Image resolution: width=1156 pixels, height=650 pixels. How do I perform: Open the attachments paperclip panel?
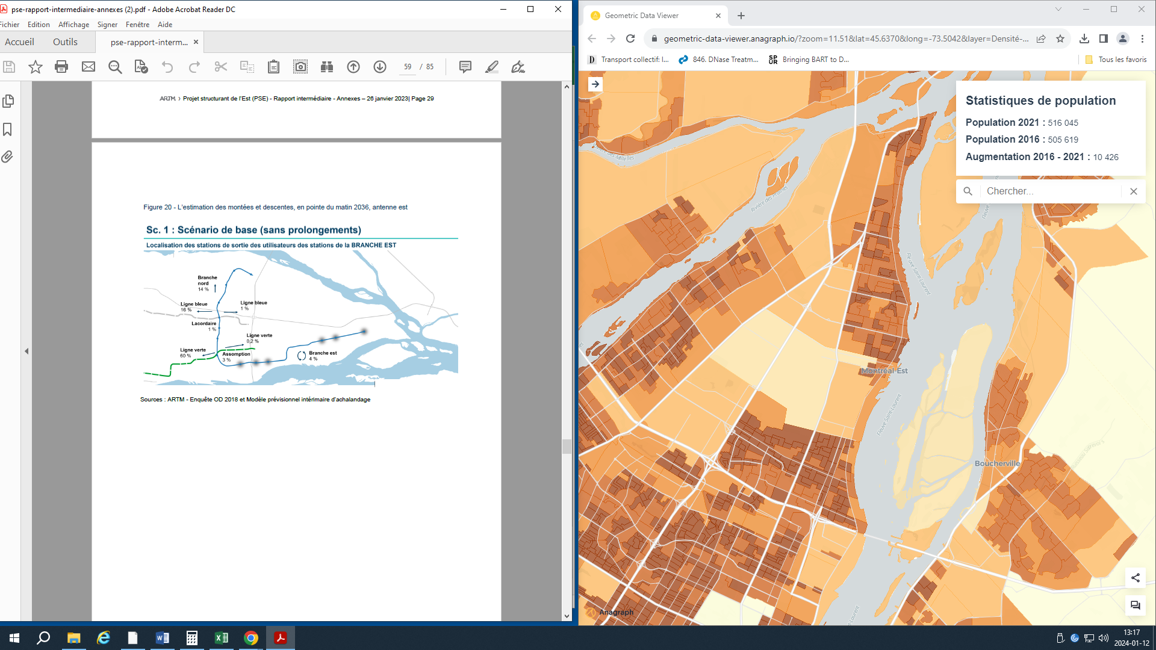(x=7, y=157)
